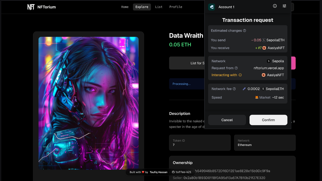This screenshot has width=322, height=181.
Task: Click the circular info icon in MetaMask header
Action: pyautogui.click(x=275, y=6)
